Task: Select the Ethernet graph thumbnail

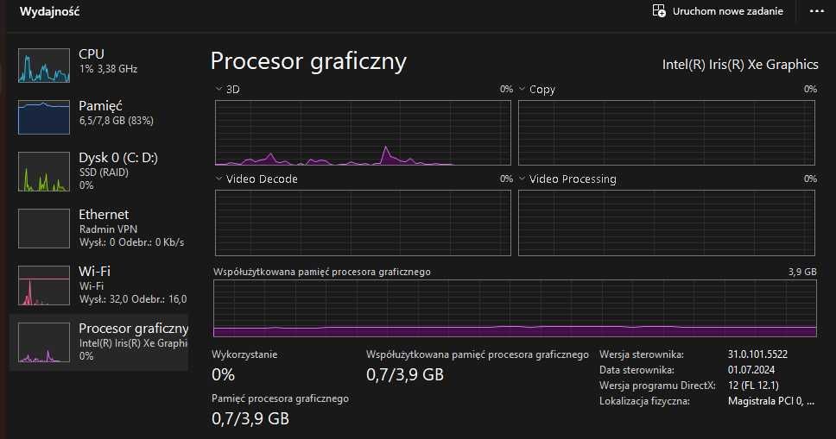Action: coord(43,228)
